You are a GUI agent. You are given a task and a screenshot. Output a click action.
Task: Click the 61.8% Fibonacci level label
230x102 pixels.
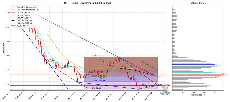click(x=98, y=68)
